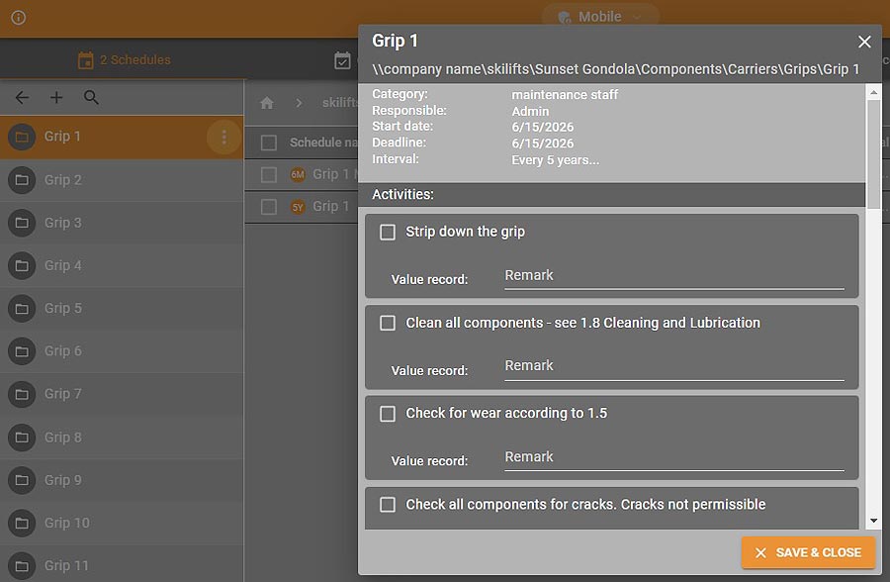Click Remark field under Strip down the grip

click(673, 276)
